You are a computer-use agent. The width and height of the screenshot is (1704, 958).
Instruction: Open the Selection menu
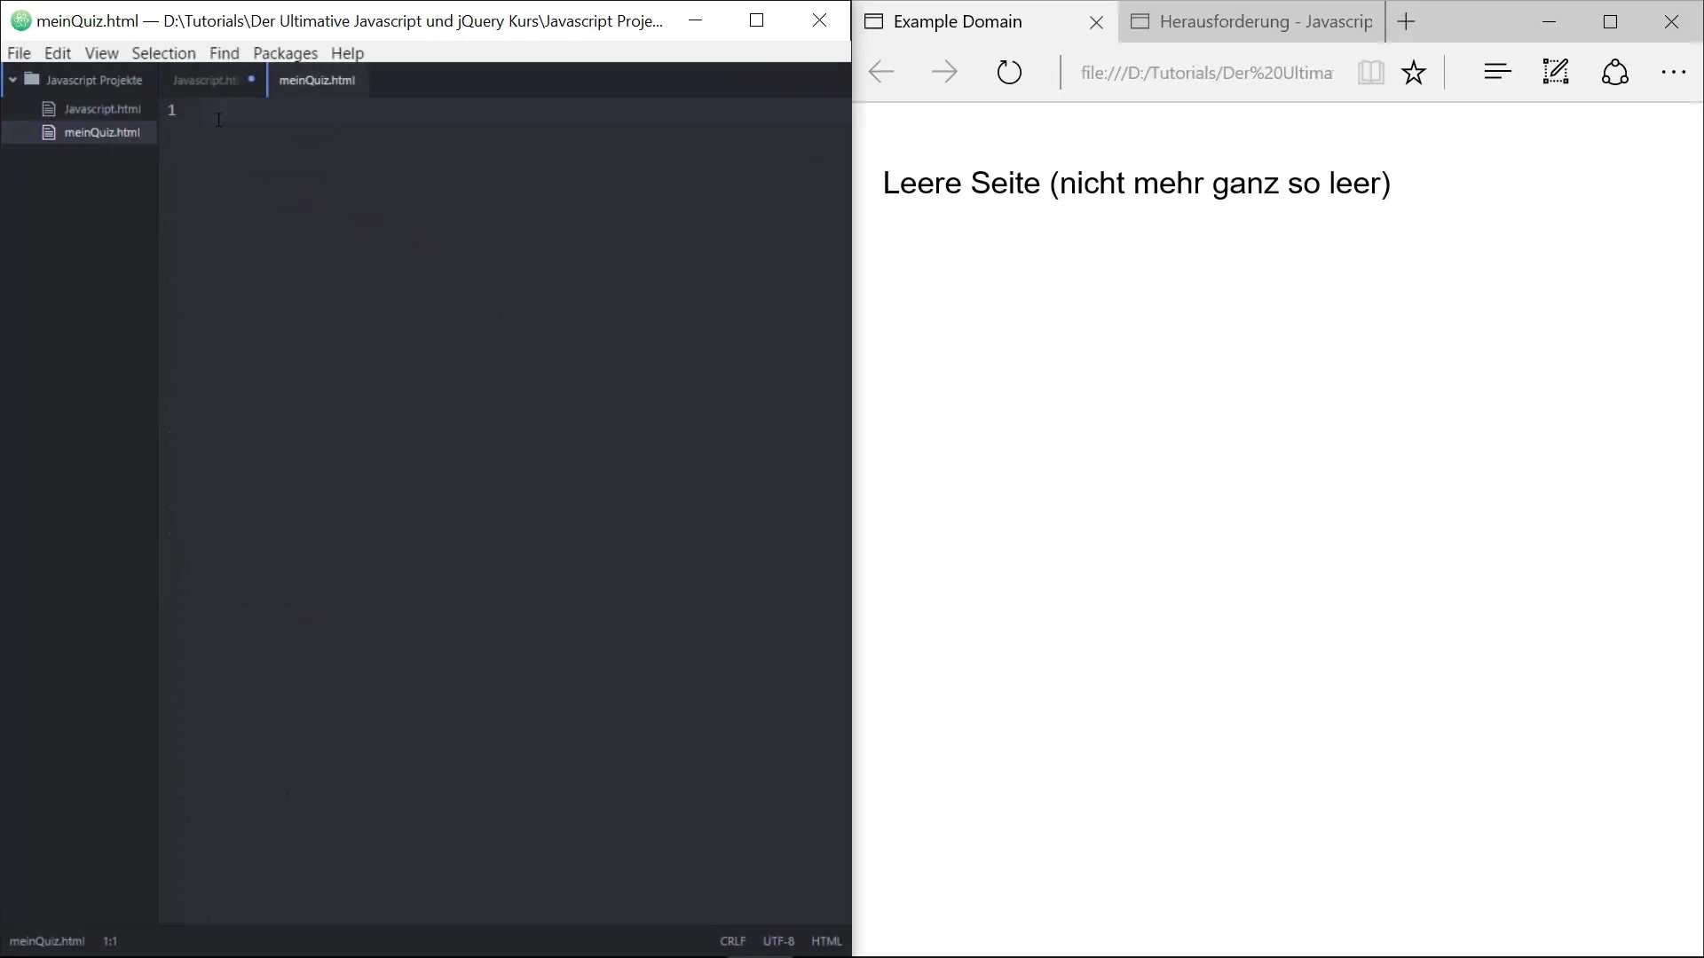[163, 53]
